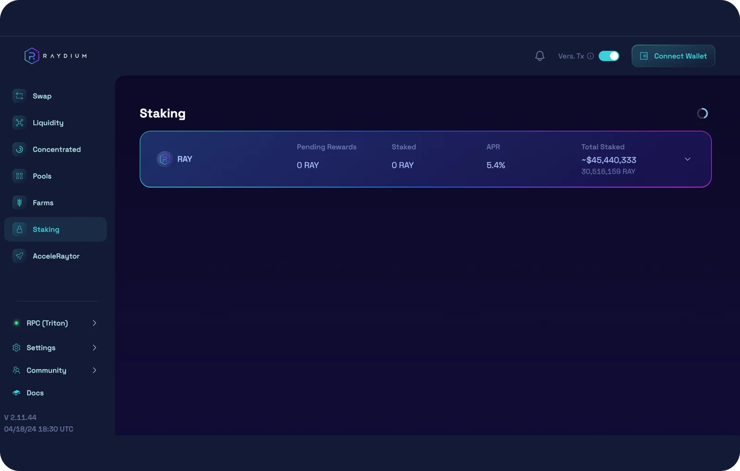740x471 pixels.
Task: Open the Swap page
Action: pyautogui.click(x=55, y=96)
